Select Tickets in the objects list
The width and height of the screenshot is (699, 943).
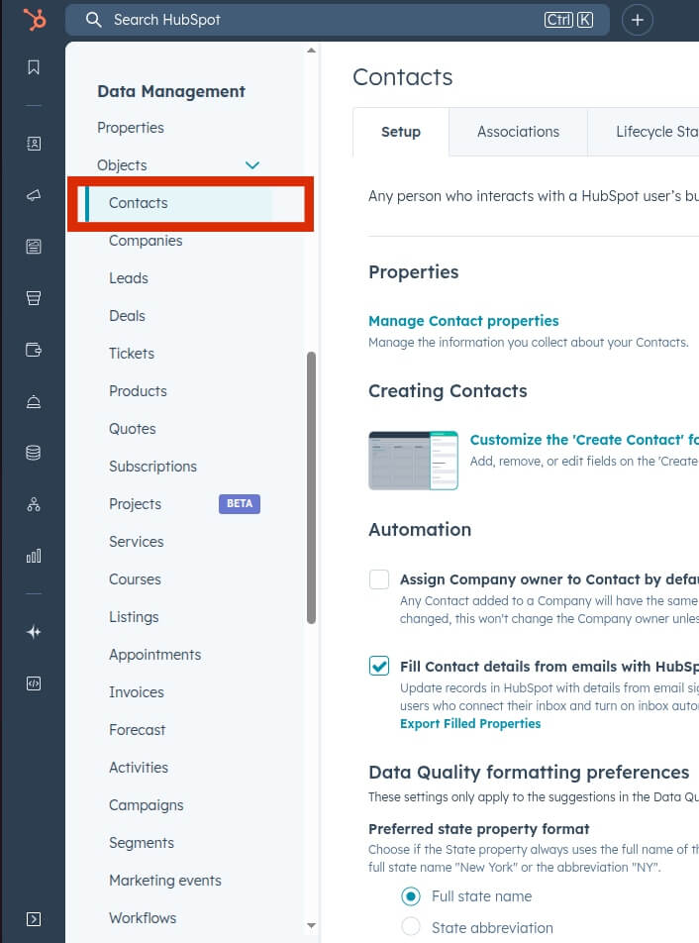tap(132, 354)
